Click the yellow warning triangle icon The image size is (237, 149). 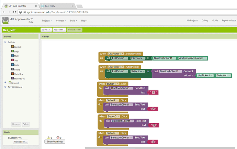pyautogui.click(x=48, y=138)
